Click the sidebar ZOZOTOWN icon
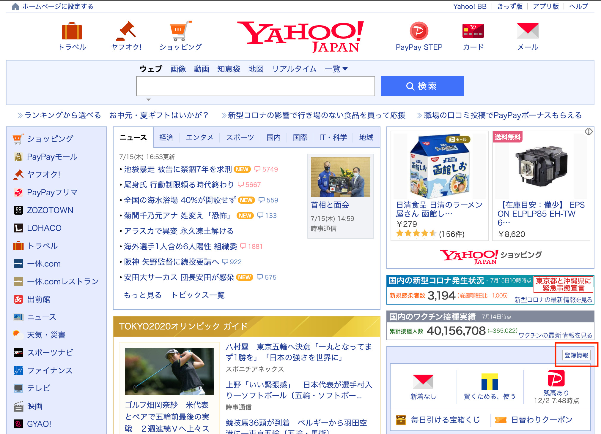Screen dimensions: 601x434 (x=18, y=210)
